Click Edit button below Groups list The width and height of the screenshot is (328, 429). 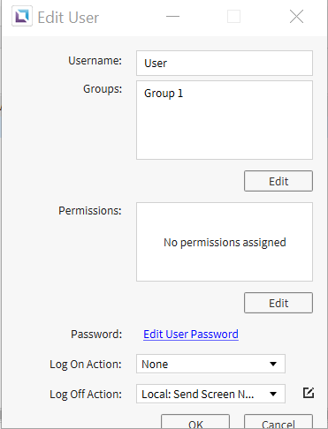tap(278, 181)
